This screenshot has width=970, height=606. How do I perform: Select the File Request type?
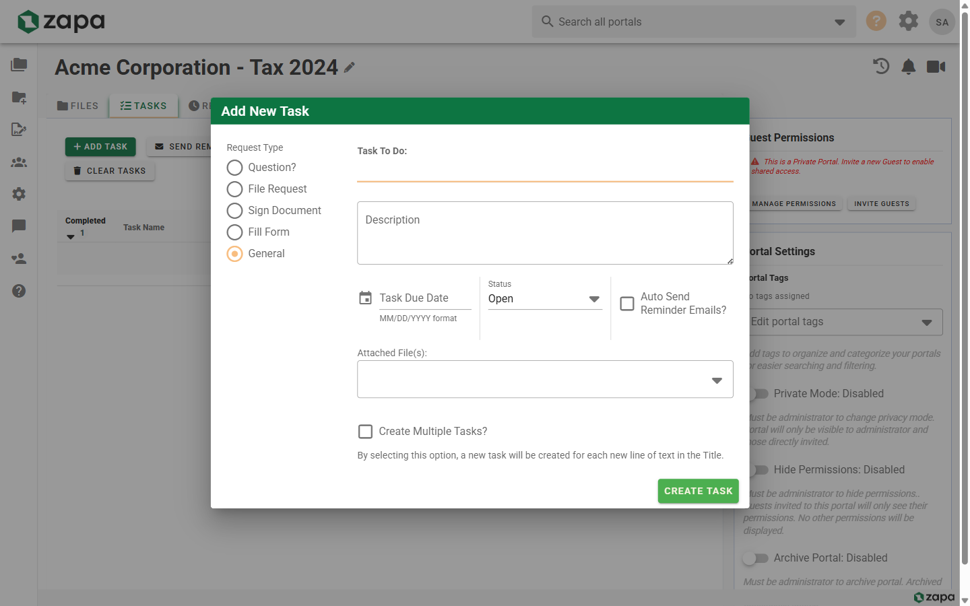[234, 189]
